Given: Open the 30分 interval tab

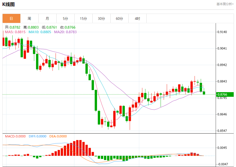Looking at the screenshot, I should [101, 19].
